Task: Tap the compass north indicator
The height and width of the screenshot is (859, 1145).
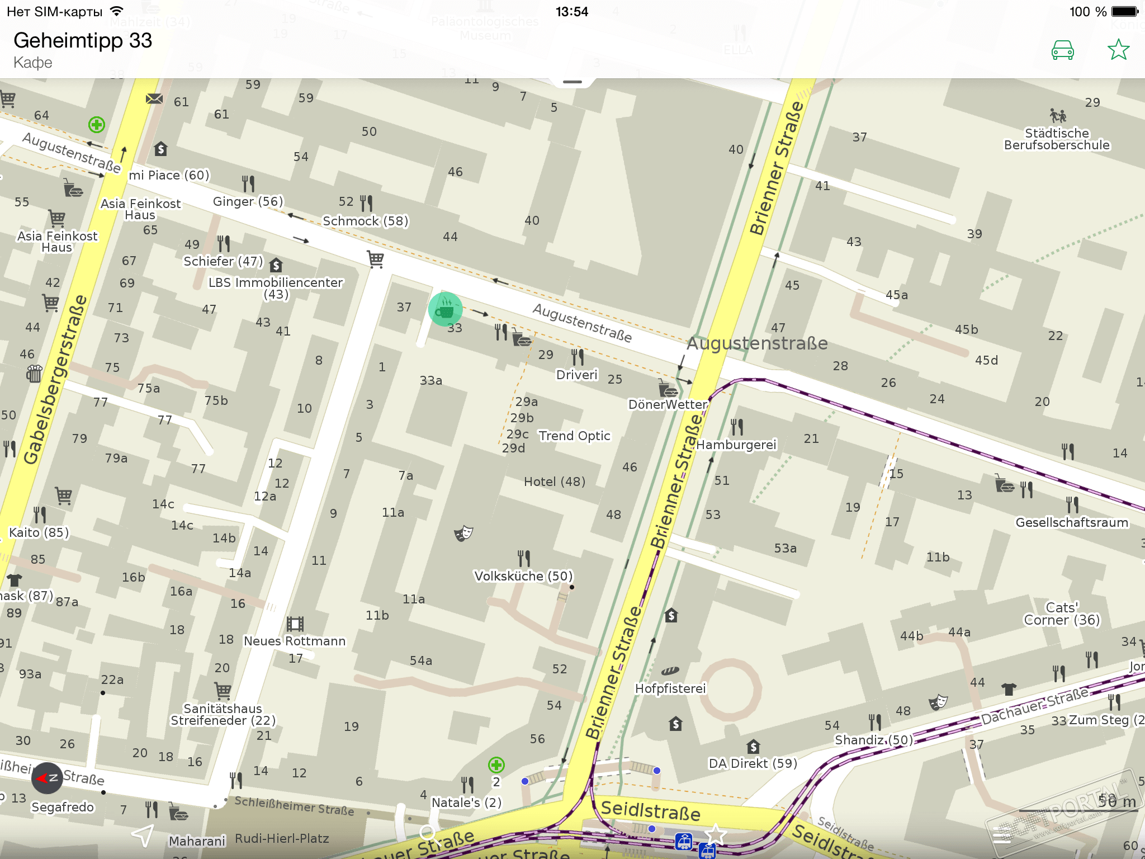Action: click(47, 778)
